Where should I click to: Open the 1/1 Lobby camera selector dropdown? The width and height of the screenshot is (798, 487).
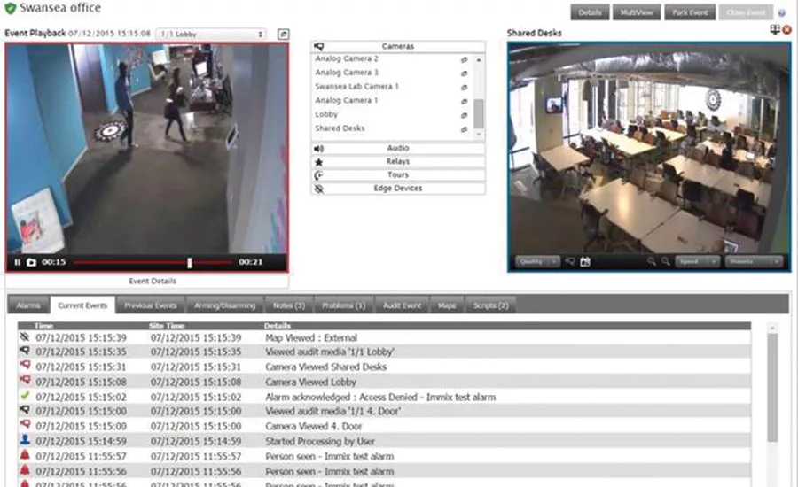click(x=211, y=34)
